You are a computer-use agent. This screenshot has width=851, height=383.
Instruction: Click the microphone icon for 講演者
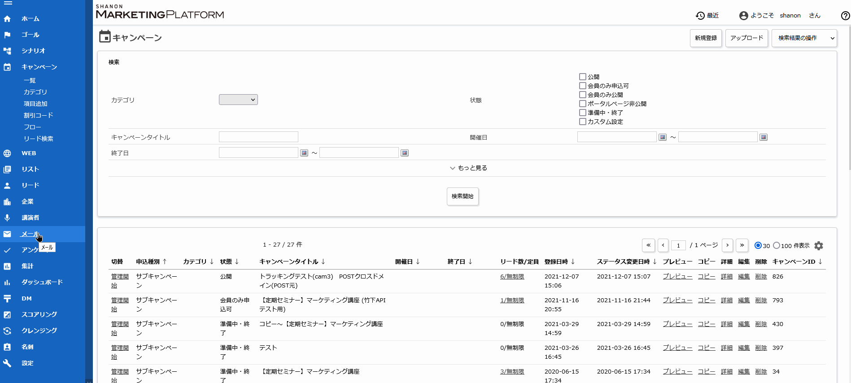point(7,218)
